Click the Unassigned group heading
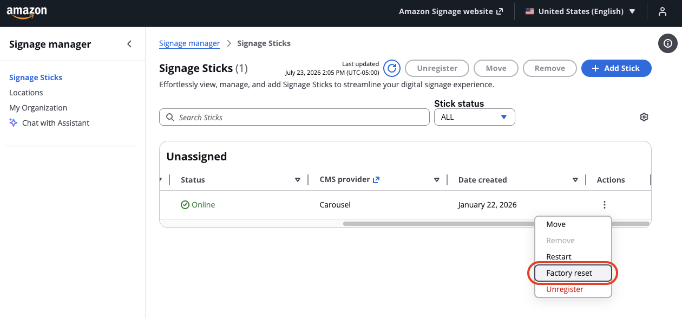This screenshot has width=682, height=318. (x=196, y=157)
